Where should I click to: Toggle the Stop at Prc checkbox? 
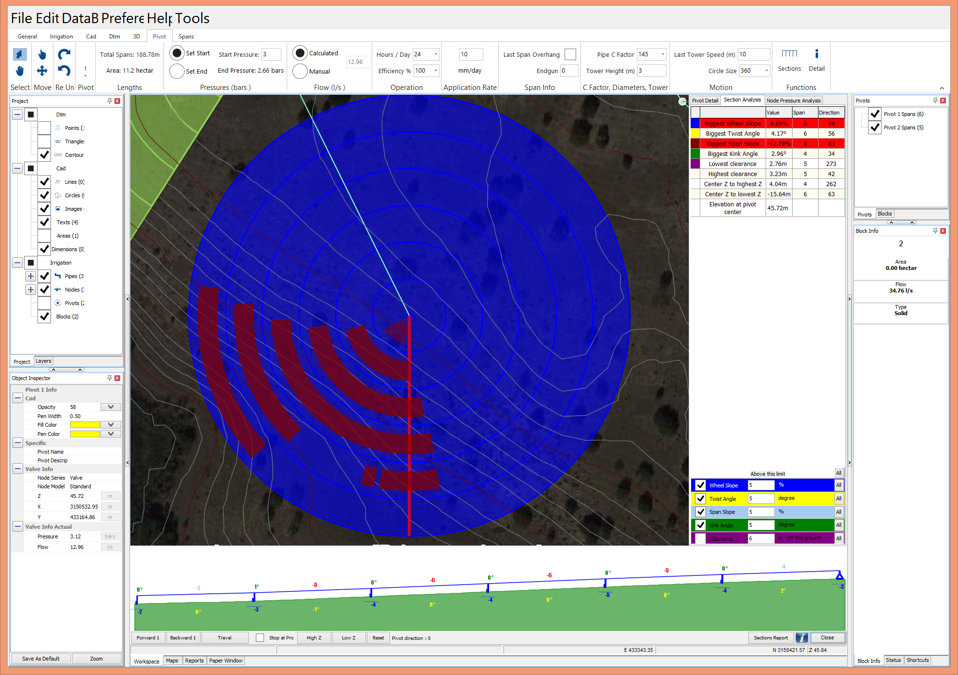(260, 638)
